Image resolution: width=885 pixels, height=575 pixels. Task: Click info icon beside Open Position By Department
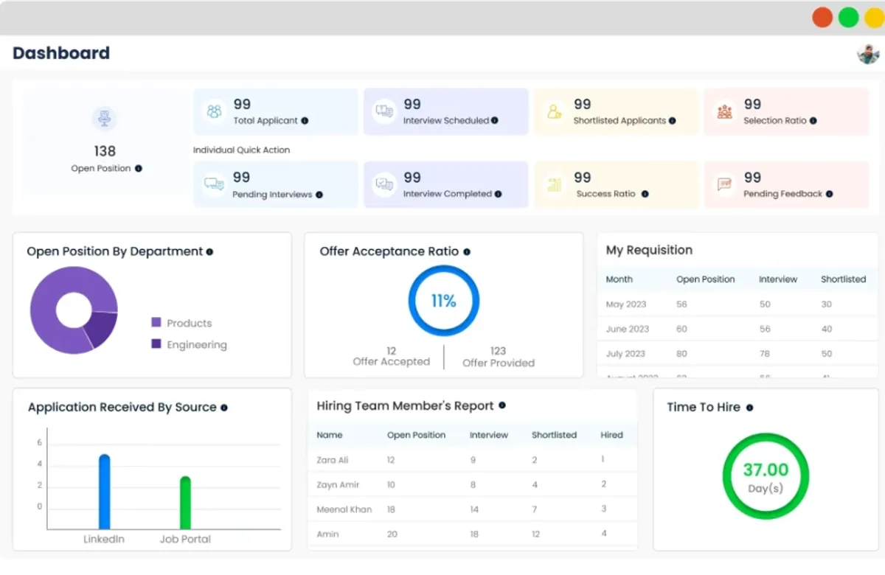point(209,252)
